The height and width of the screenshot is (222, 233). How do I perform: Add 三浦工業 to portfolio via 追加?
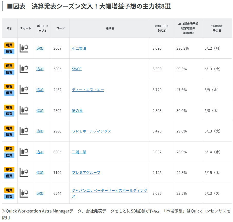pos(40,152)
